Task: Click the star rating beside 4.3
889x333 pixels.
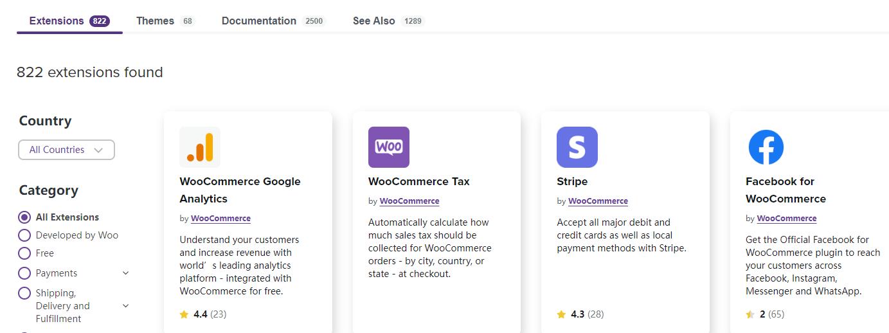Action: pyautogui.click(x=562, y=314)
